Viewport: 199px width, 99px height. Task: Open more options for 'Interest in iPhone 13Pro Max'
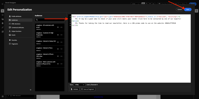tap(62, 56)
